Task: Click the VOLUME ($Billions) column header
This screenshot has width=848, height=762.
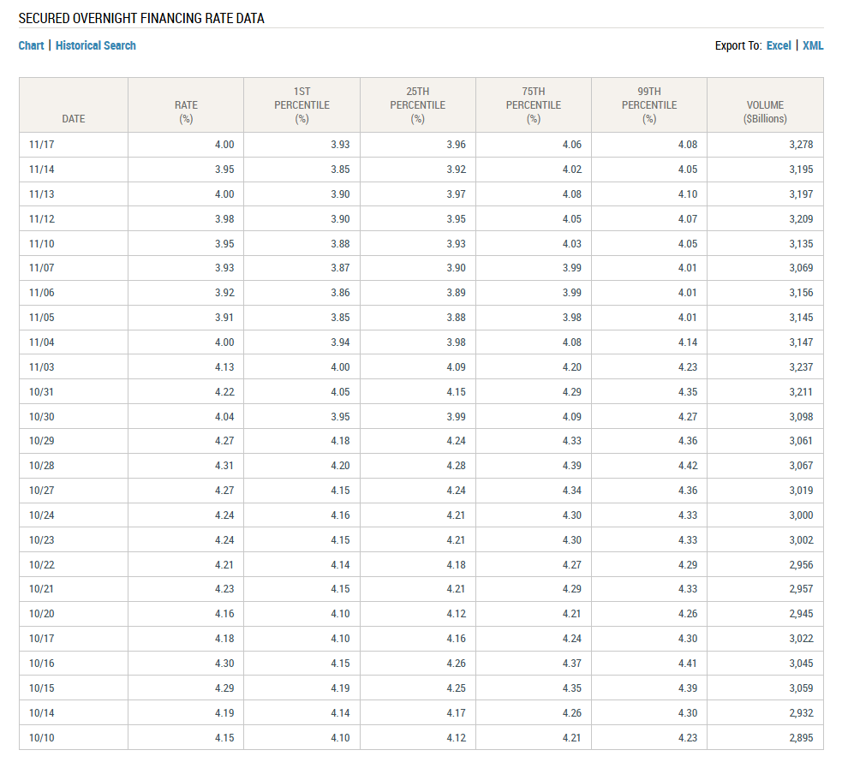Action: pyautogui.click(x=765, y=104)
